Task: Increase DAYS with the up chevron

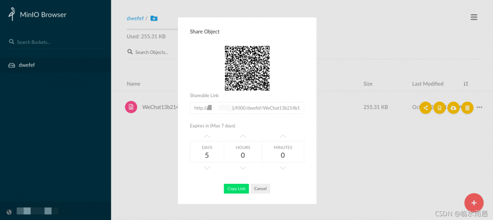Action: point(207,136)
